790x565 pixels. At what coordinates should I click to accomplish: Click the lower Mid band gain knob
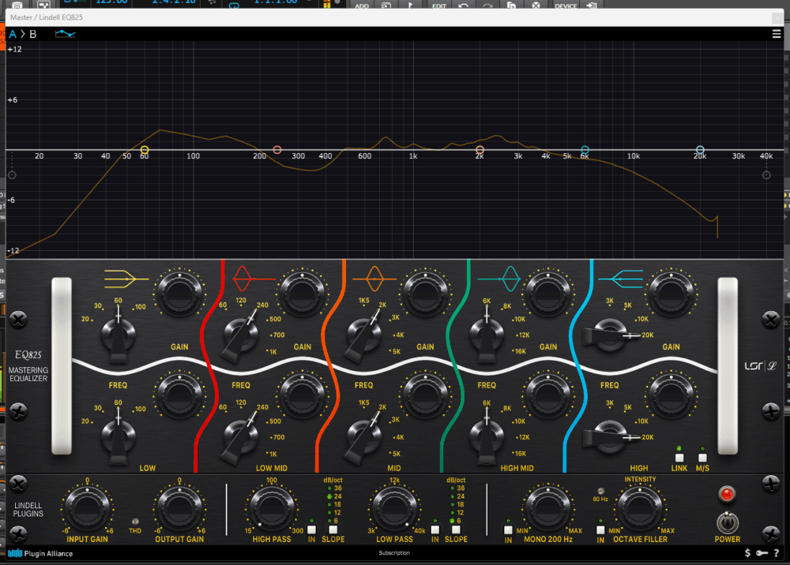point(425,396)
